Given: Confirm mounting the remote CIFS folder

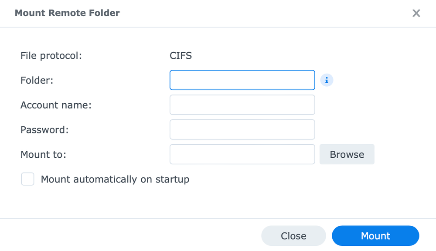Looking at the screenshot, I should (375, 236).
